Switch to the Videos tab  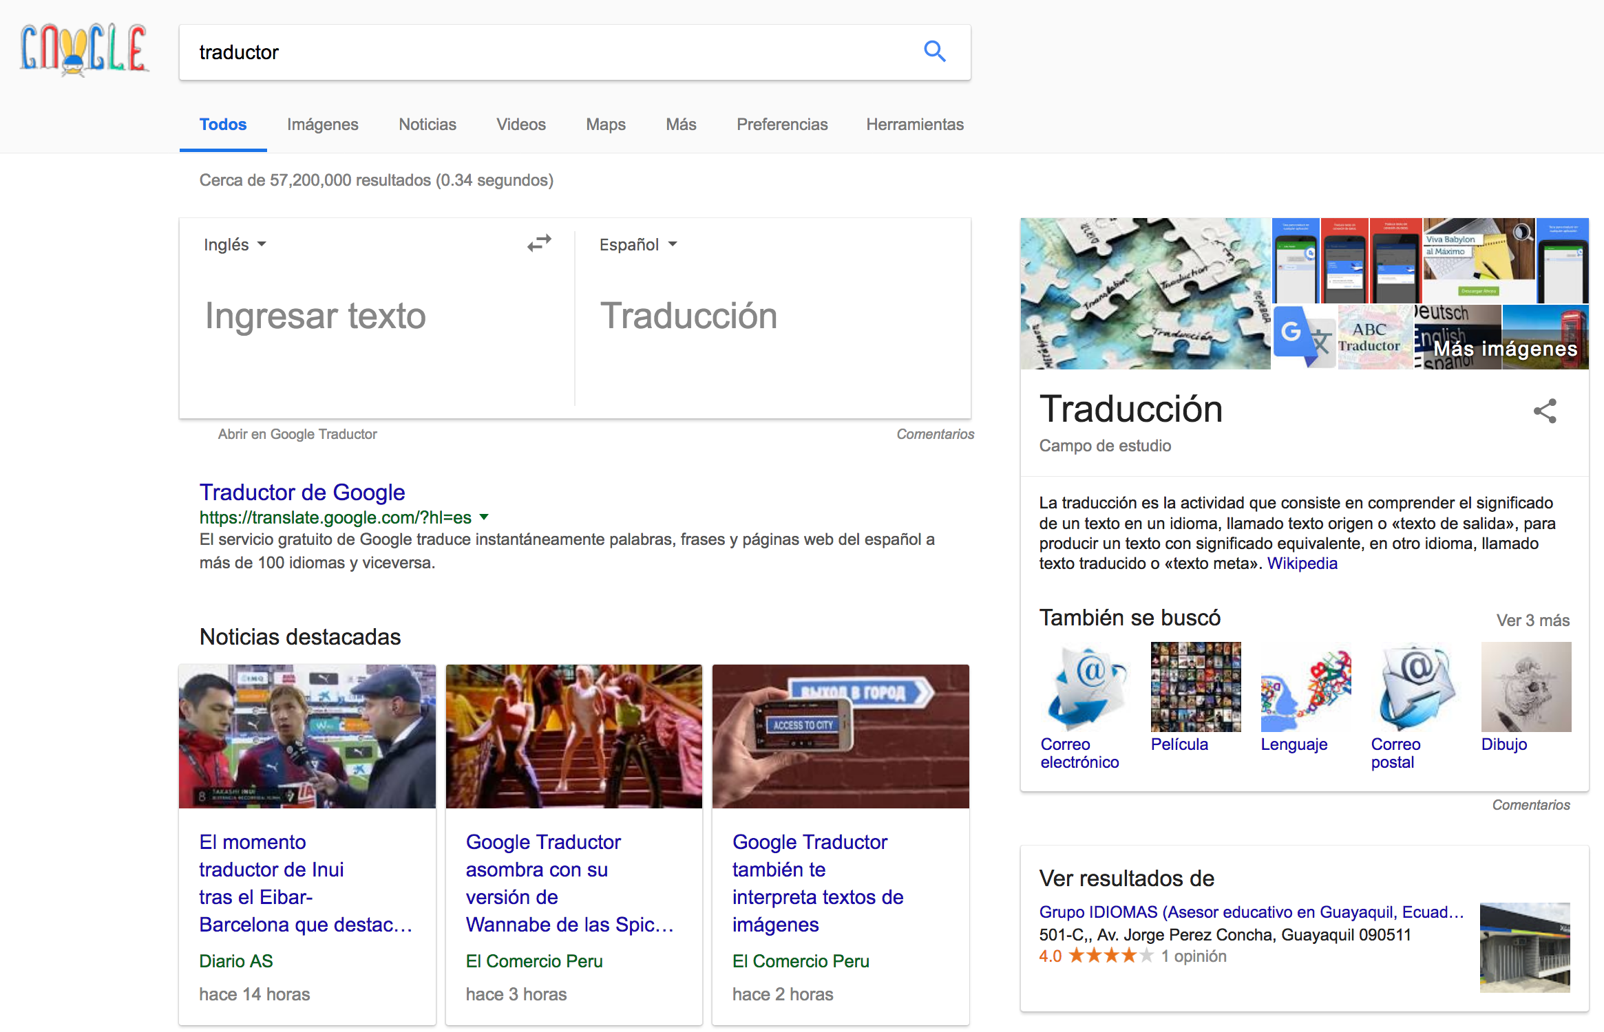click(x=521, y=125)
